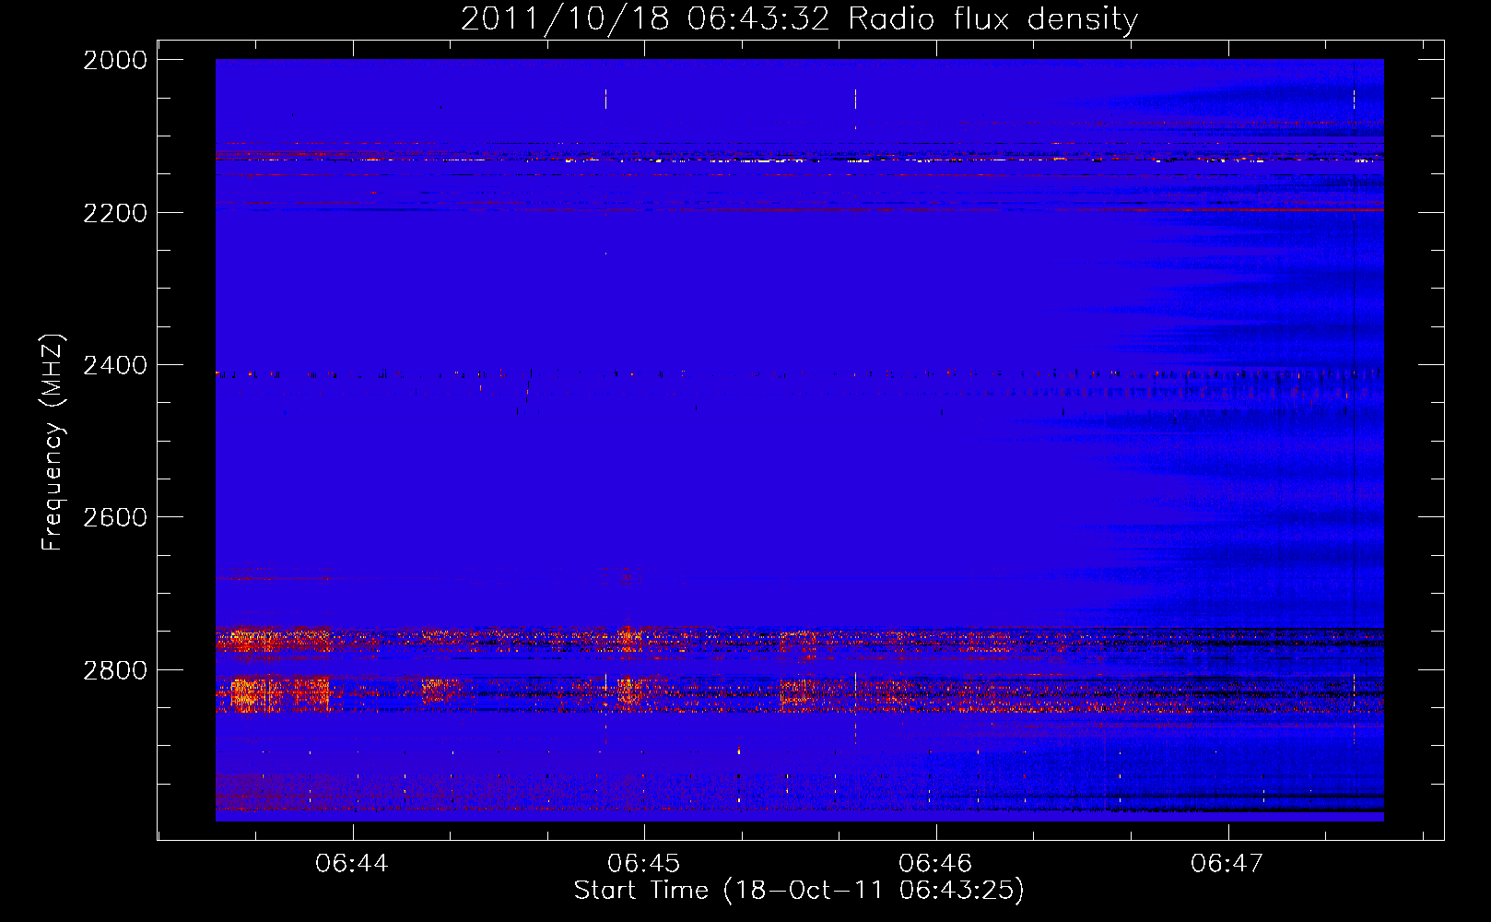Click the 'Frequency (MHZ)' axis label
Viewport: 1491px width, 922px height.
pos(52,443)
